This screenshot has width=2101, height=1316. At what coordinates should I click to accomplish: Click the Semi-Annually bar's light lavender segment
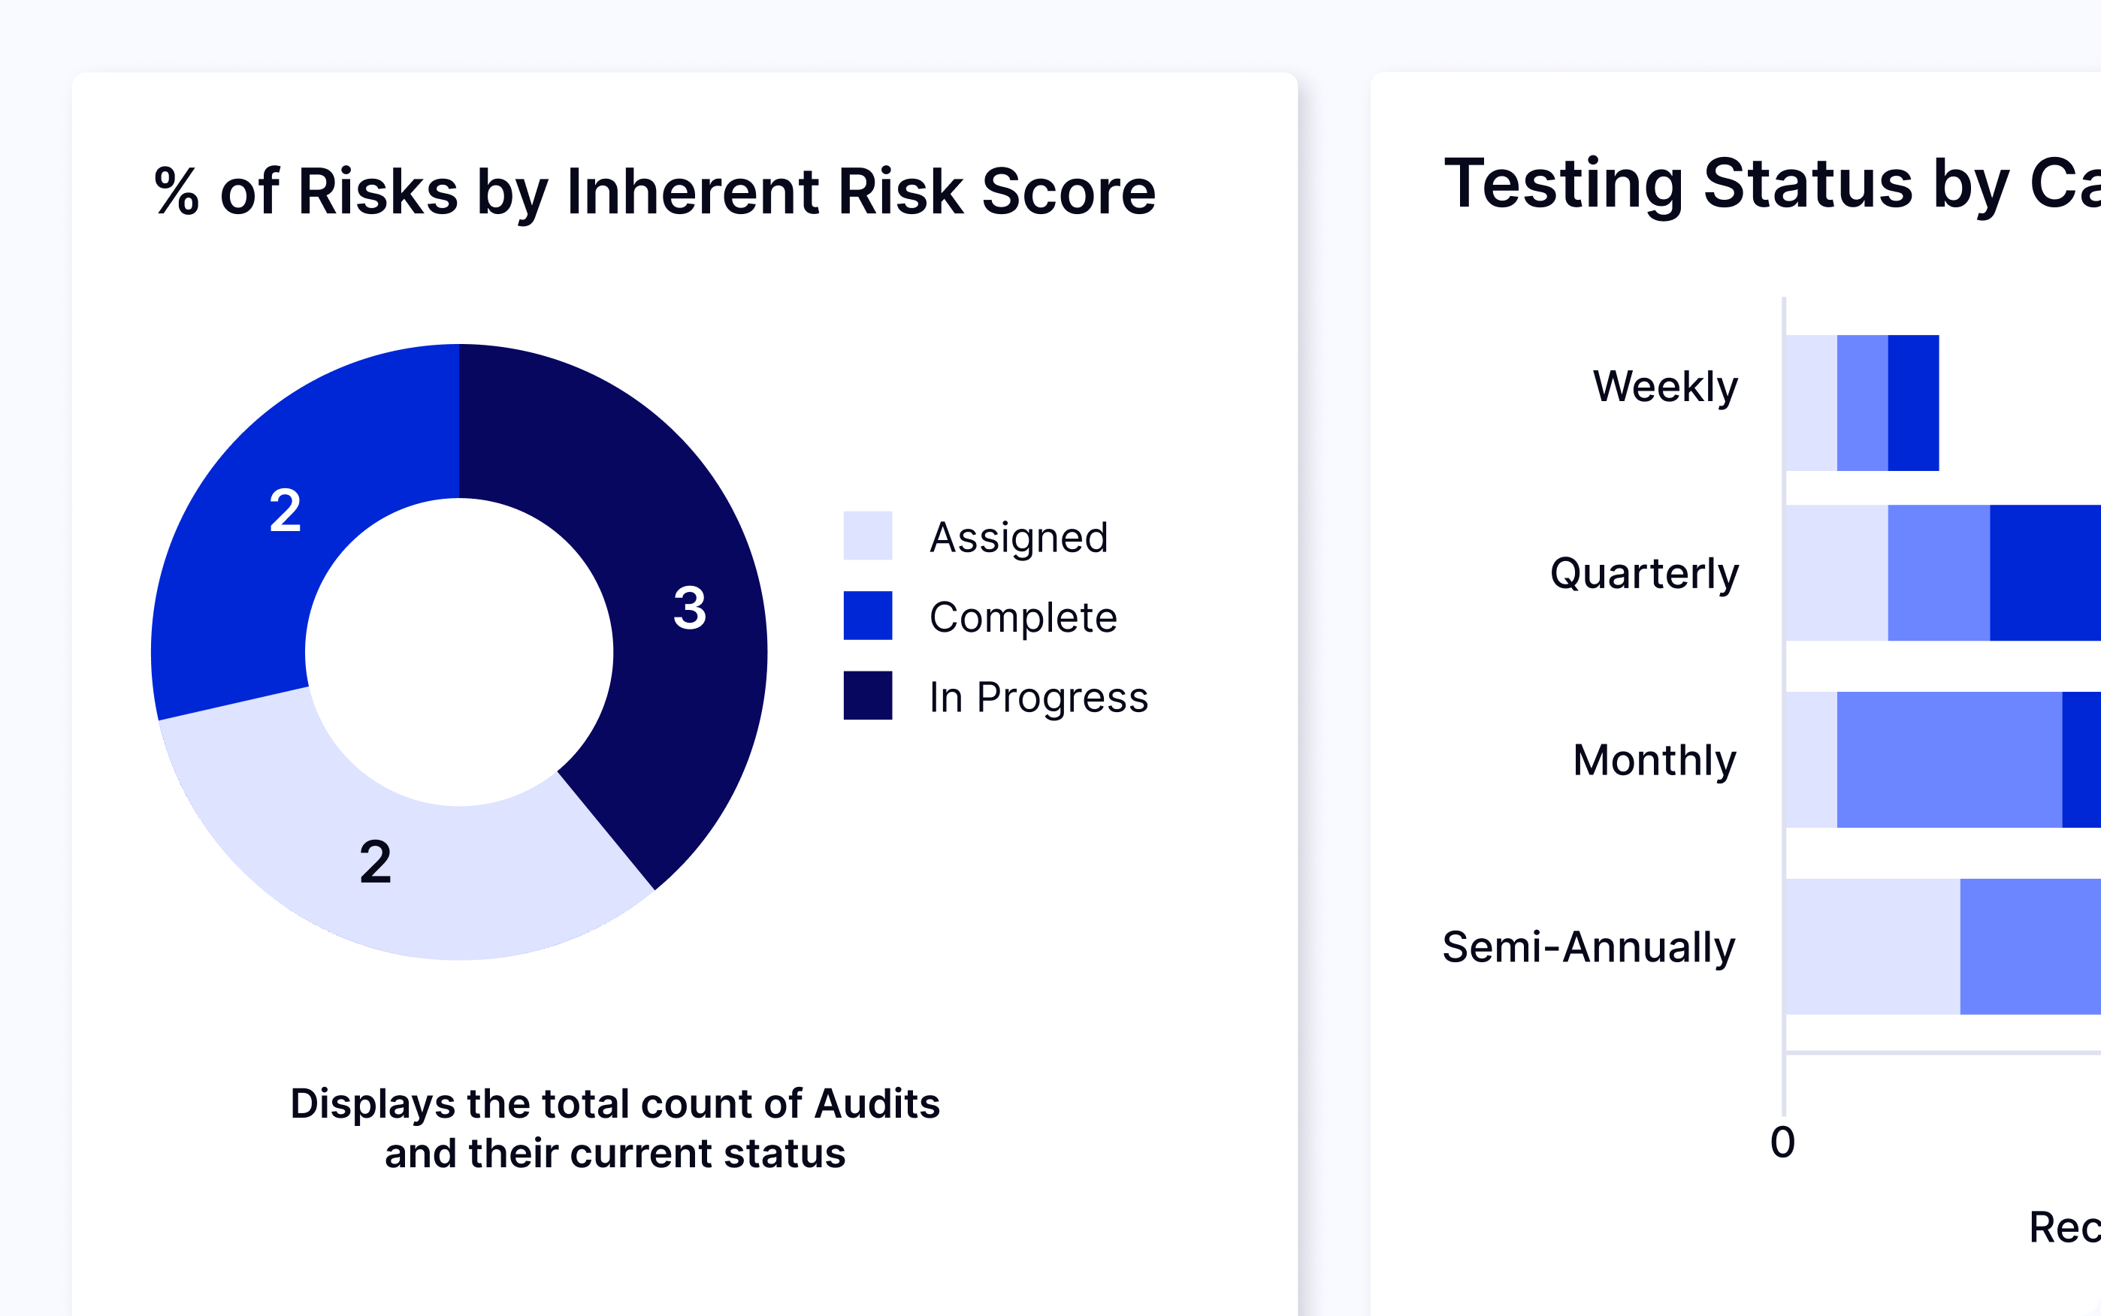tap(1872, 946)
